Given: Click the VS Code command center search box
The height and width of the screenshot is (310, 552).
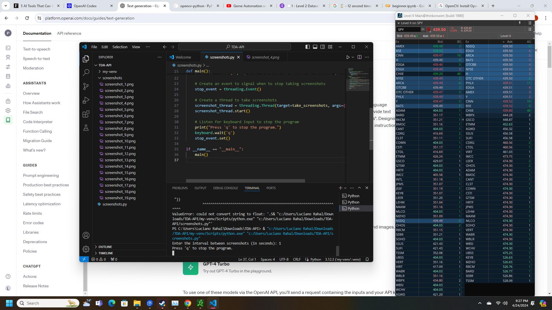Looking at the screenshot, I should point(235,47).
